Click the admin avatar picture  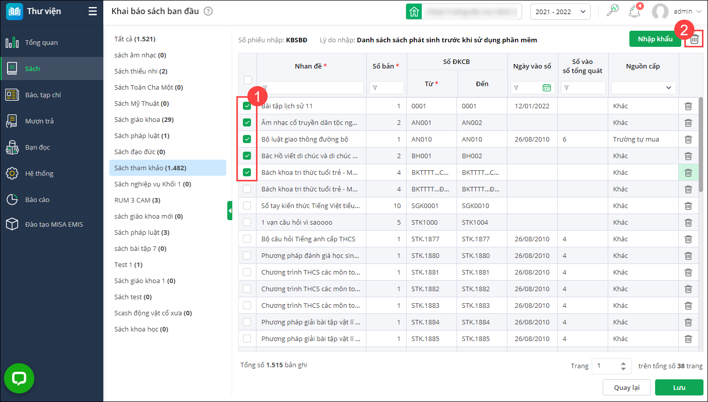pyautogui.click(x=660, y=12)
